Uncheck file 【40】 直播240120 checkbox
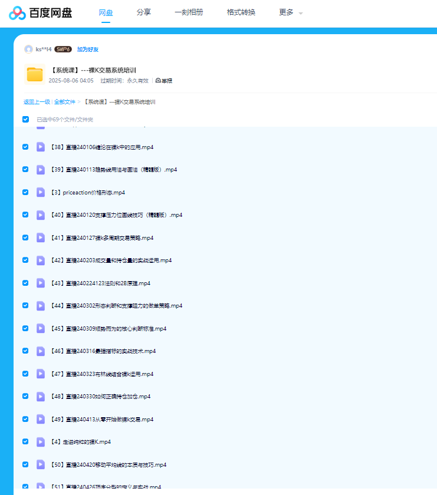437x495 pixels. (25, 214)
